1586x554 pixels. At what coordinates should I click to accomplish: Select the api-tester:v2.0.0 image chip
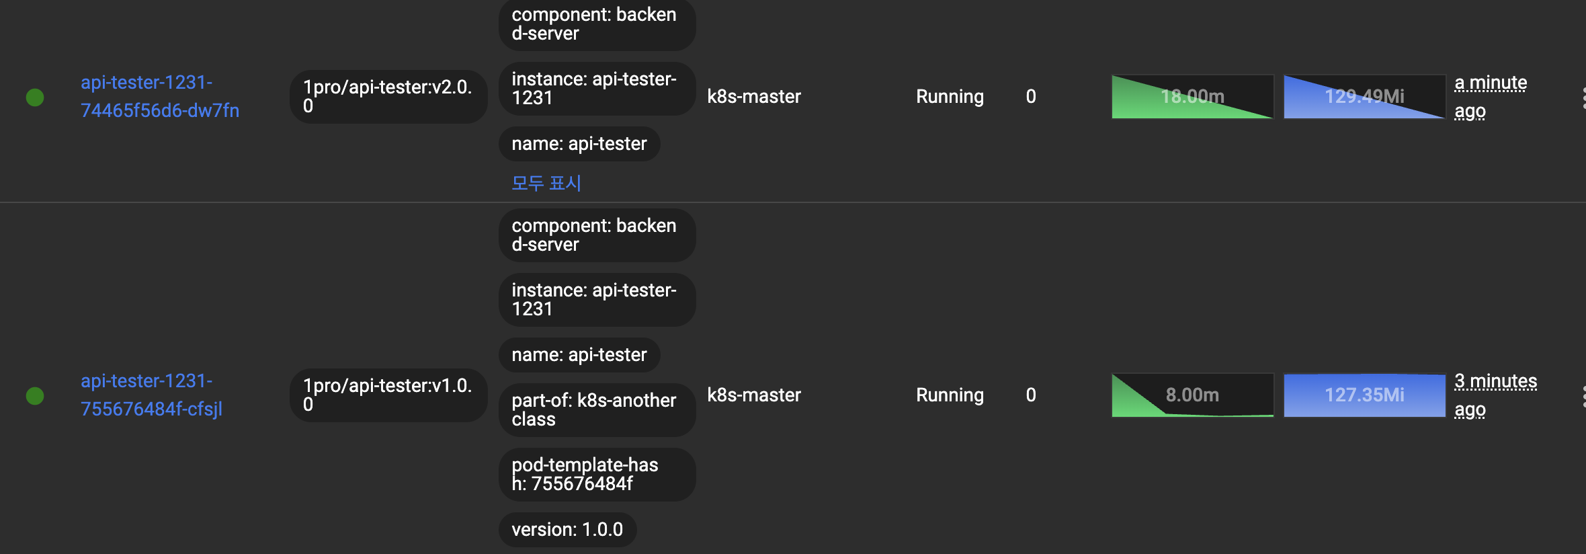[x=388, y=97]
